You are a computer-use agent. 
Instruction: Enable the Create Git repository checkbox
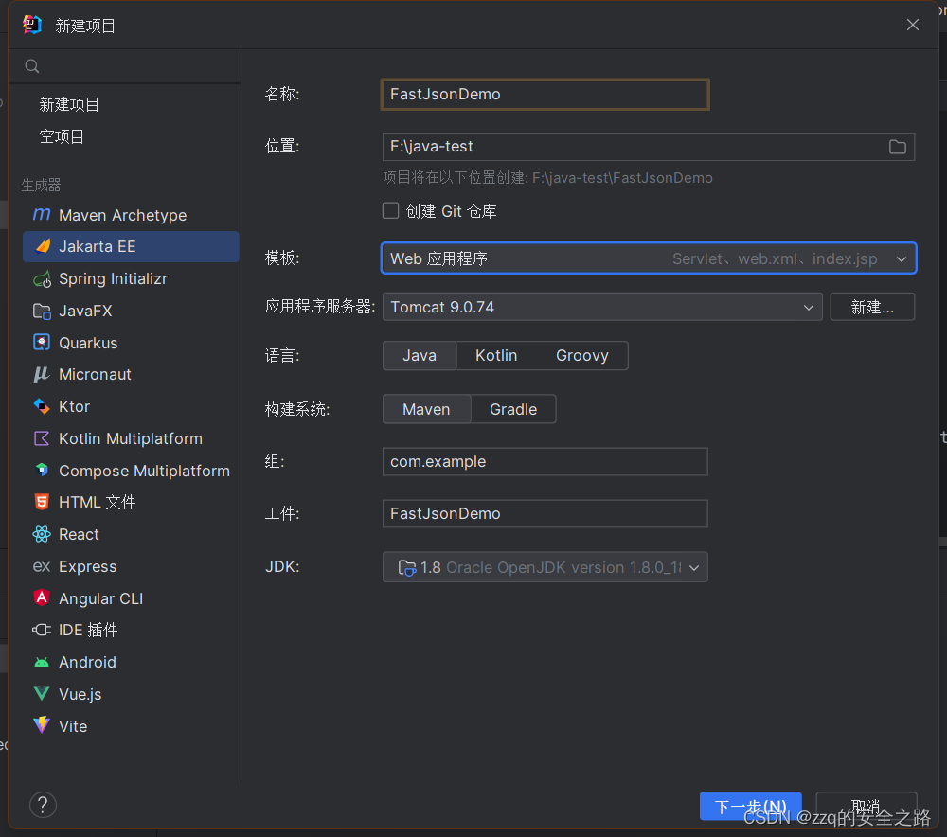tap(391, 211)
